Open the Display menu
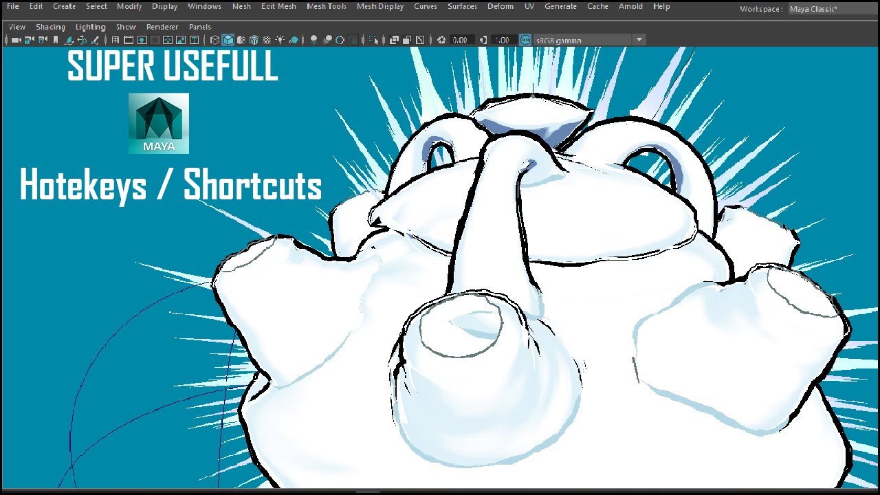Screen dimensions: 880x495 [x=164, y=6]
